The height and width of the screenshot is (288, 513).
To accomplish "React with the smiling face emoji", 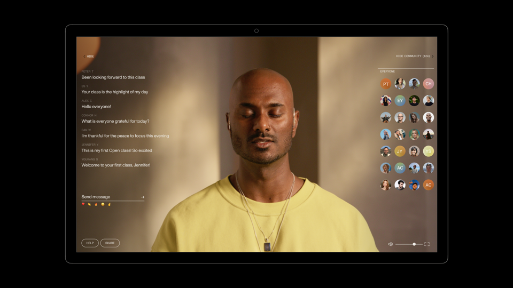I will (103, 204).
